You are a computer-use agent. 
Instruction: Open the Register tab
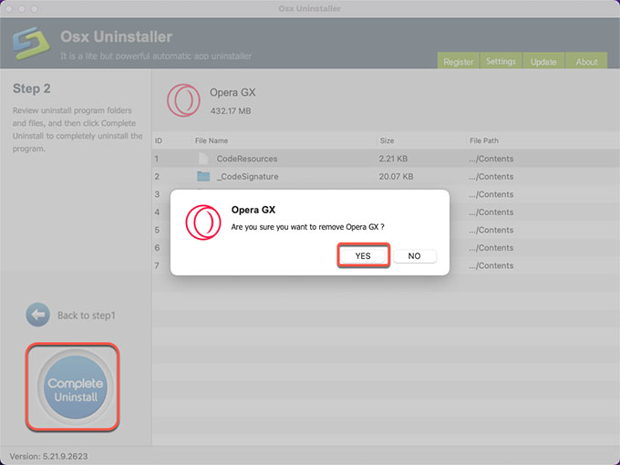point(458,62)
